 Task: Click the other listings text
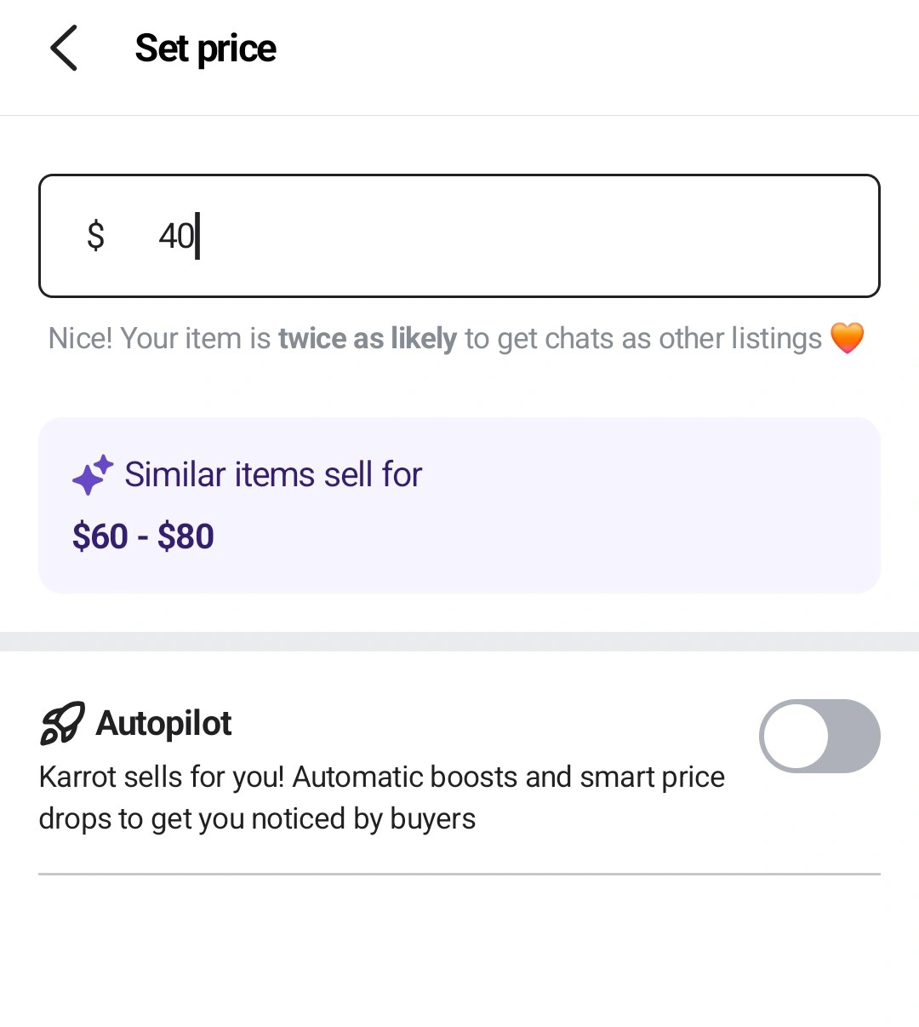(740, 338)
